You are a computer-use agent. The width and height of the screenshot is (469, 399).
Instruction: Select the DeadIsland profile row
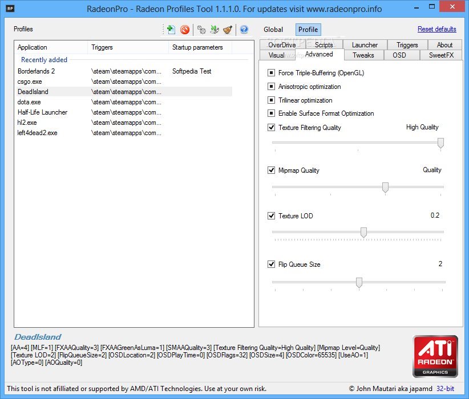[x=124, y=92]
